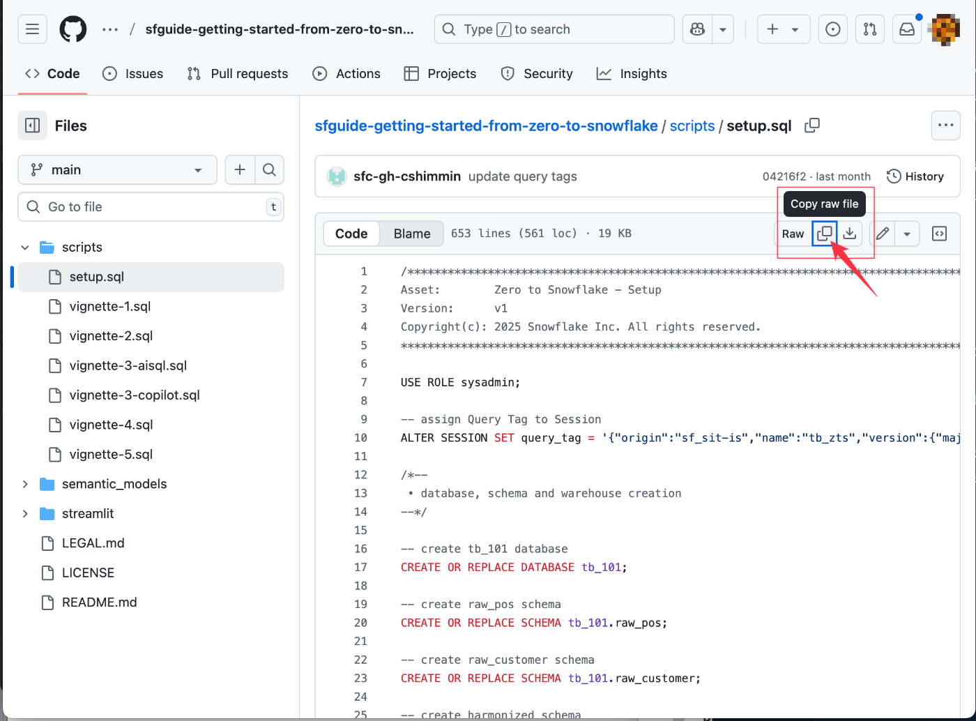The image size is (976, 721).
Task: Select the Pull requests tab
Action: click(237, 73)
